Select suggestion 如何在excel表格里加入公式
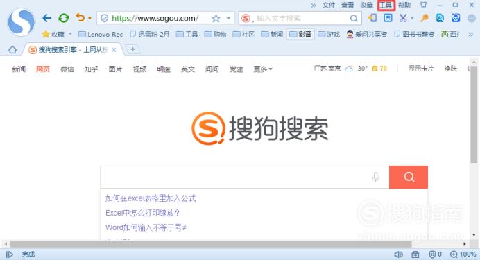The image size is (480, 260). click(x=151, y=198)
